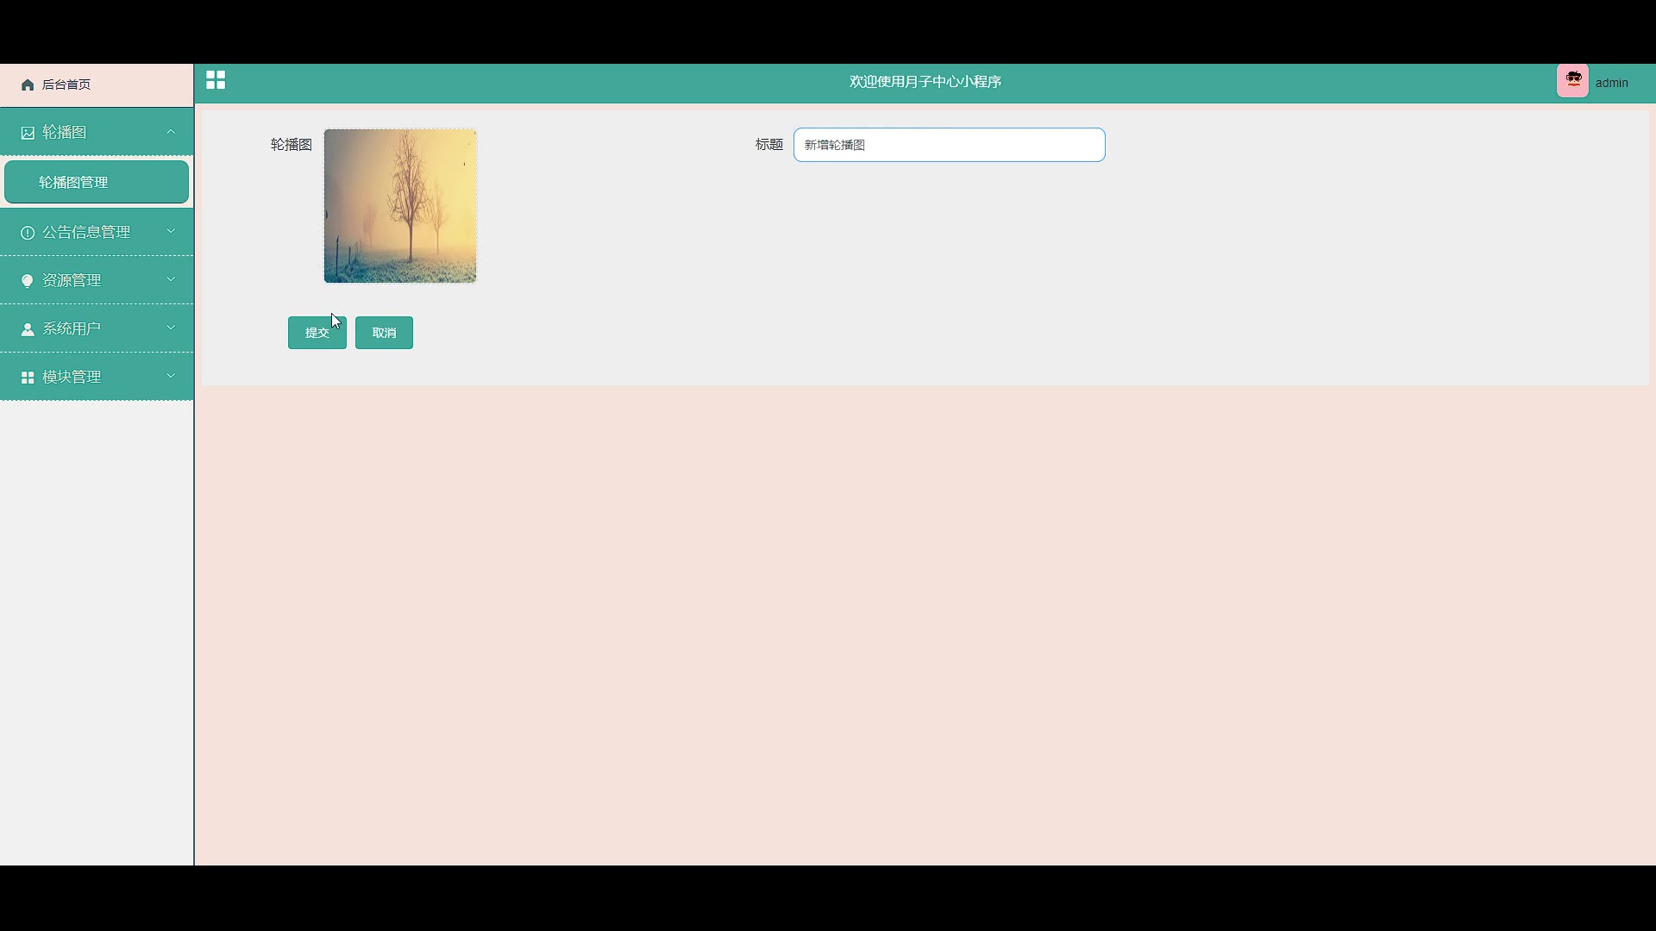Viewport: 1656px width, 931px height.
Task: Expand the 公告信息管理 chevron
Action: point(171,230)
